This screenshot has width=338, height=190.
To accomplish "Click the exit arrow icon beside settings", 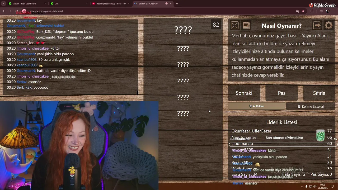I will (317, 25).
